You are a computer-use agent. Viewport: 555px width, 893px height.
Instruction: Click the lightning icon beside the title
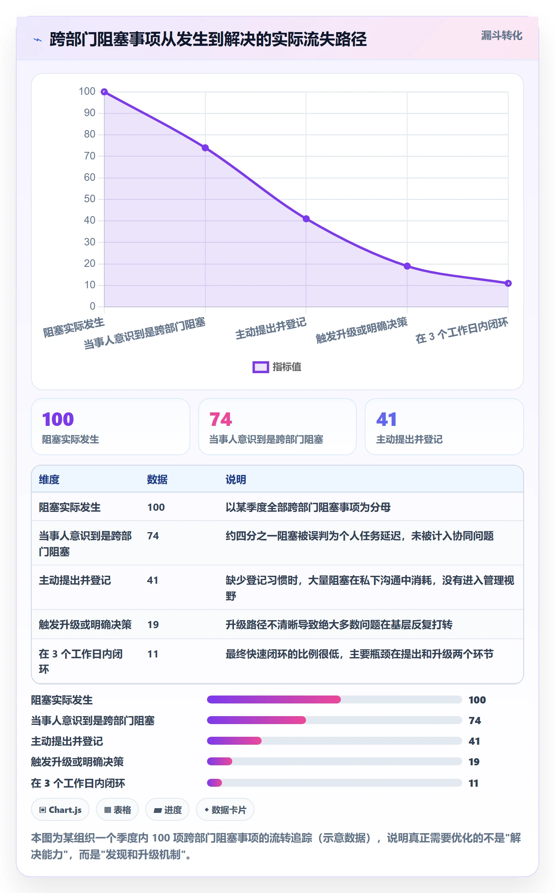[x=38, y=40]
